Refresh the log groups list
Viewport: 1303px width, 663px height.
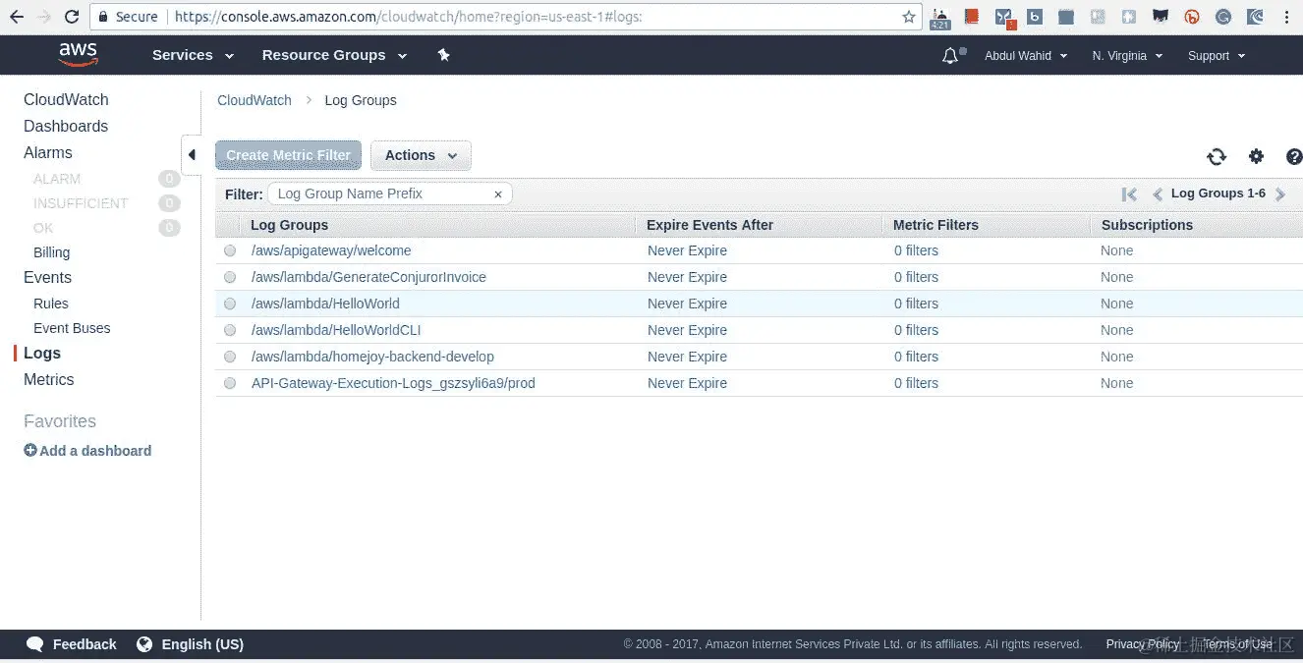coord(1217,156)
